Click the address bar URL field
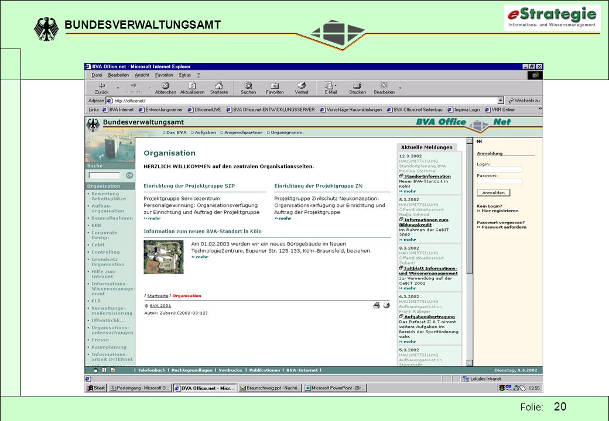Screen dimensions: 609x421 304,101
